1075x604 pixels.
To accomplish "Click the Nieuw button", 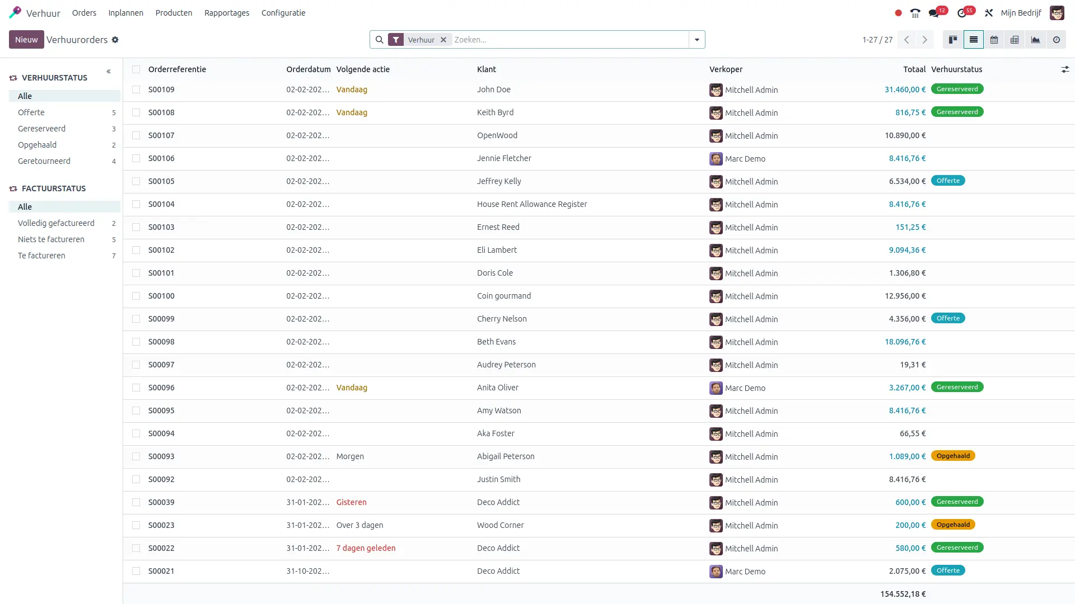I will [x=26, y=40].
